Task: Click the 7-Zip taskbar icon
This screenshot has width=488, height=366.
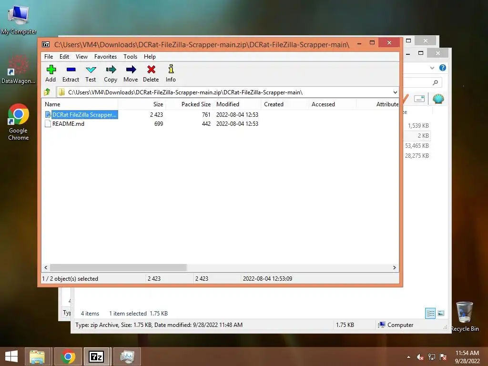Action: pos(96,356)
